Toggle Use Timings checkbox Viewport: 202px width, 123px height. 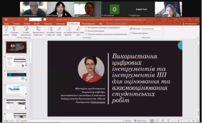tap(86, 31)
